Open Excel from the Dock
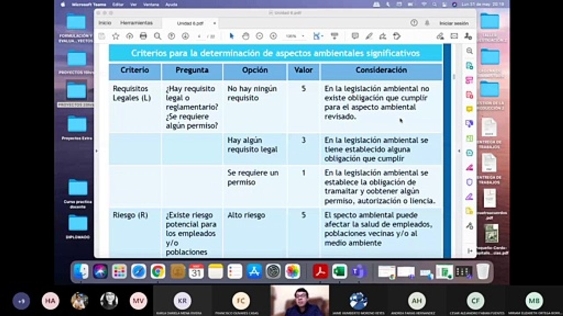563x316 pixels. [x=339, y=272]
